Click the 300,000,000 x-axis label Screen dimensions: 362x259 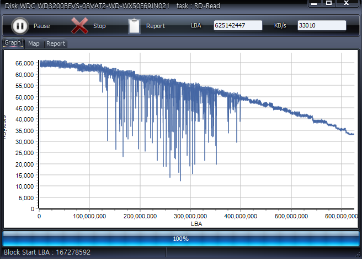pyautogui.click(x=190, y=216)
